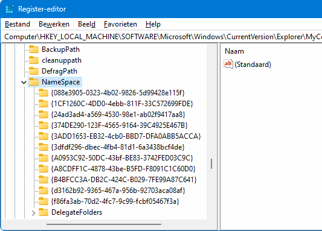The image size is (322, 231).
Task: Open the Favorieten menu
Action: point(120,24)
